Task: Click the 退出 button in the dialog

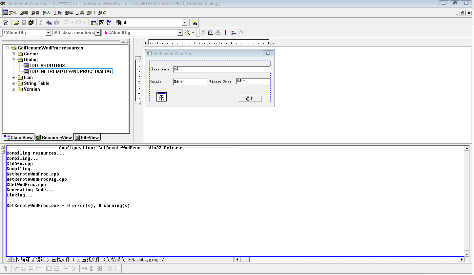Action: [x=250, y=99]
